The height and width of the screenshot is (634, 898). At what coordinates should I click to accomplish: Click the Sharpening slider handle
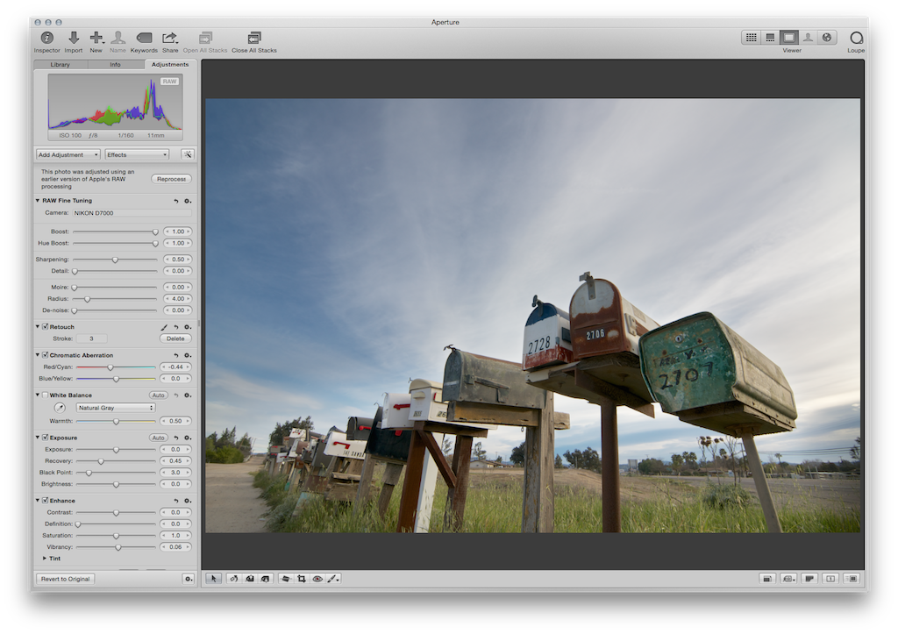click(x=115, y=260)
